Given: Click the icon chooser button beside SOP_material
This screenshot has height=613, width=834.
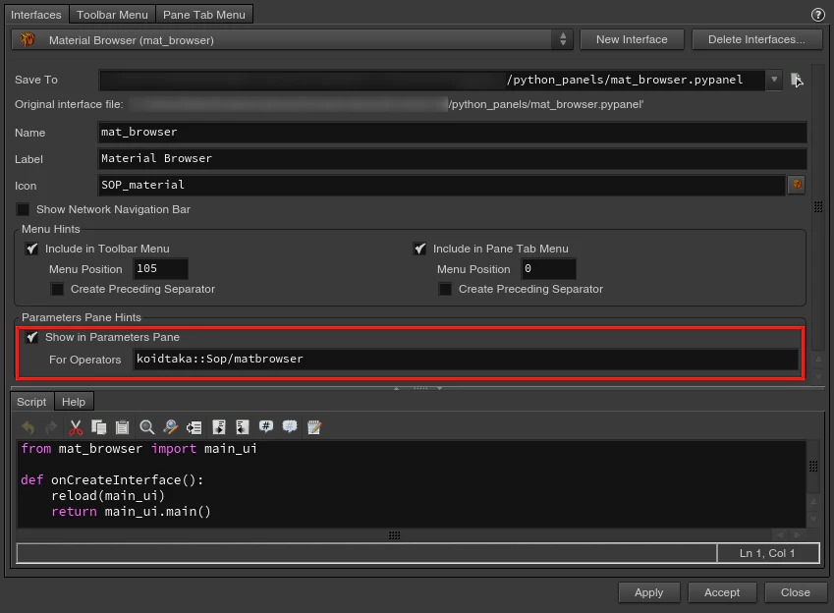Looking at the screenshot, I should 797,185.
